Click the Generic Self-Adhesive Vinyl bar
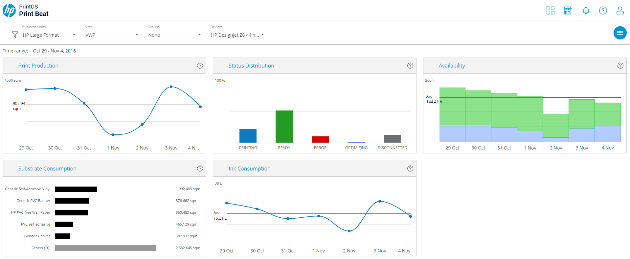The width and height of the screenshot is (630, 259). (x=76, y=189)
